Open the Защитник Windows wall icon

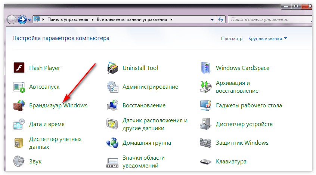pos(205,143)
